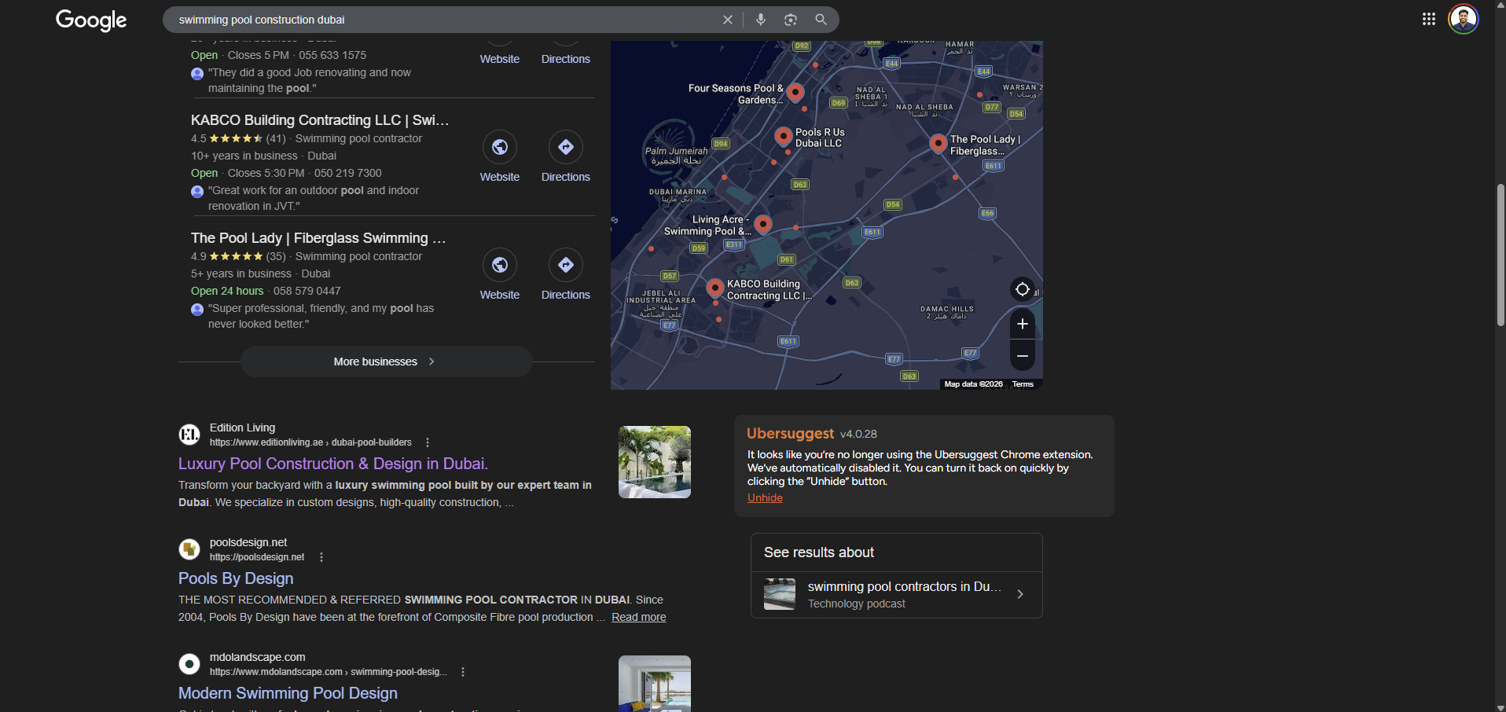
Task: Open Google account profile picture
Action: (x=1464, y=19)
